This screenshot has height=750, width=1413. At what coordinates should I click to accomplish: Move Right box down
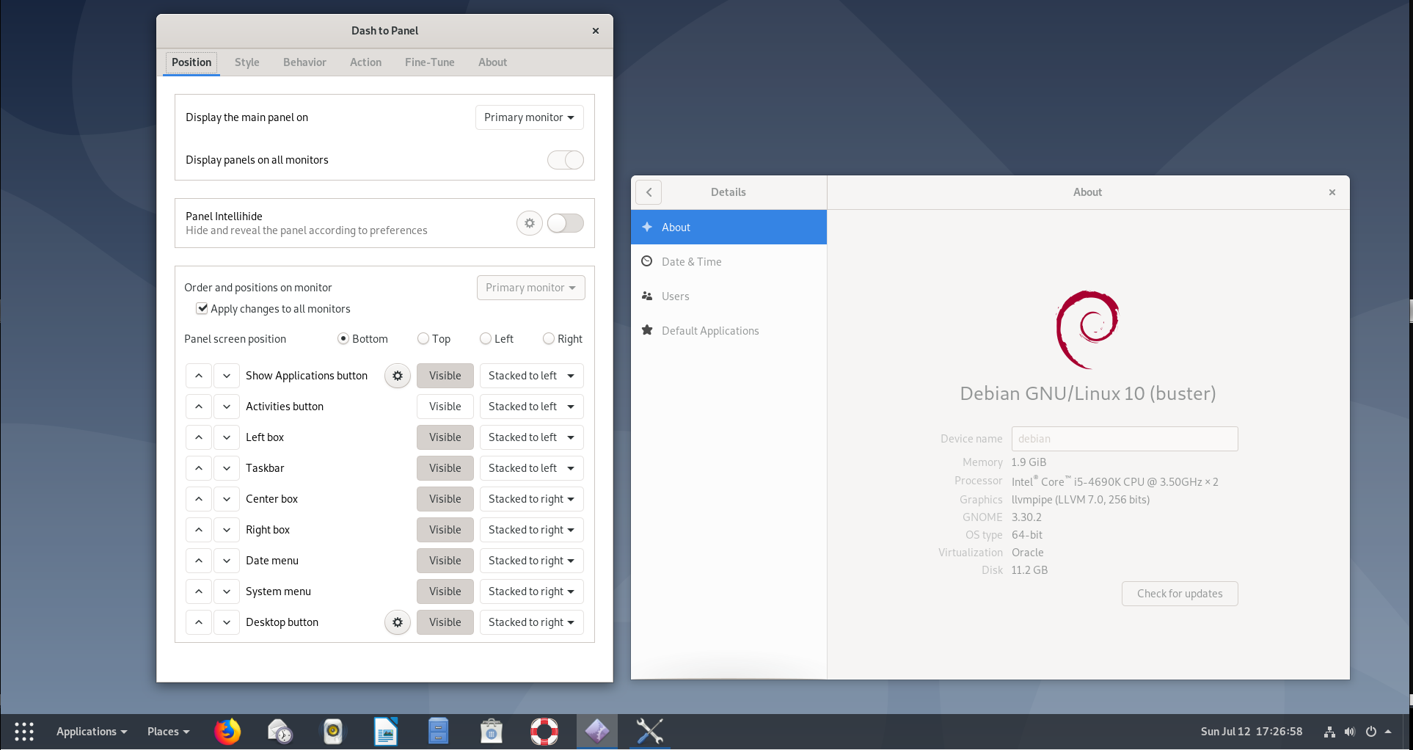[x=227, y=530]
